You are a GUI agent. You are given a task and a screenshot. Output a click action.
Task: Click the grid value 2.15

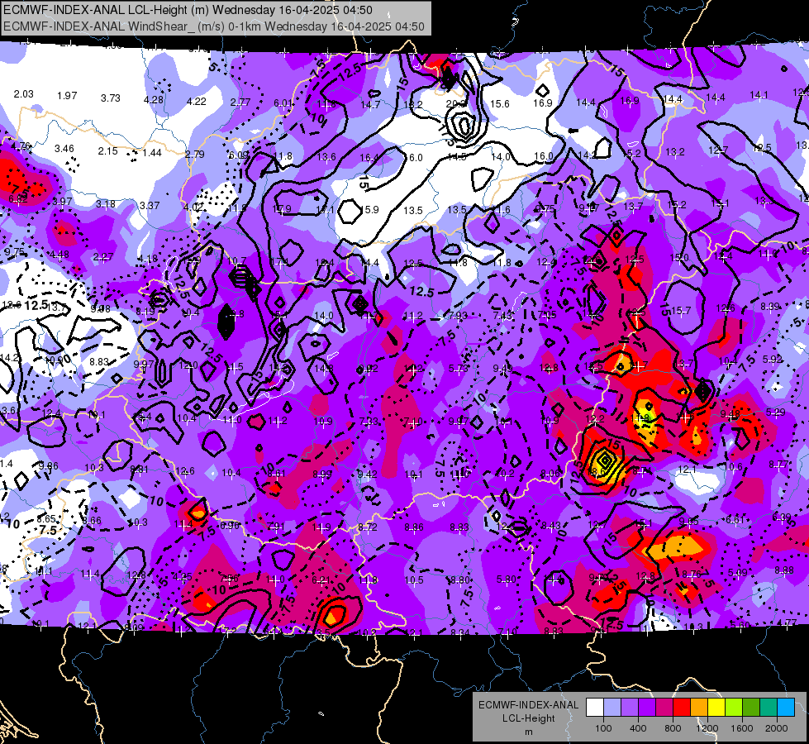pyautogui.click(x=107, y=150)
